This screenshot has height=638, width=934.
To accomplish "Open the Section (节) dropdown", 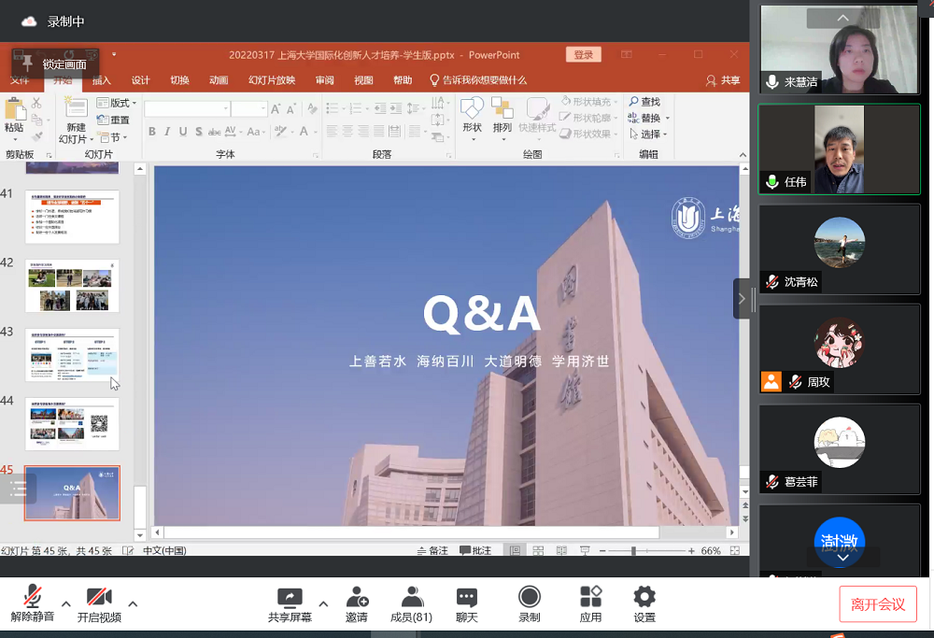I will 113,137.
